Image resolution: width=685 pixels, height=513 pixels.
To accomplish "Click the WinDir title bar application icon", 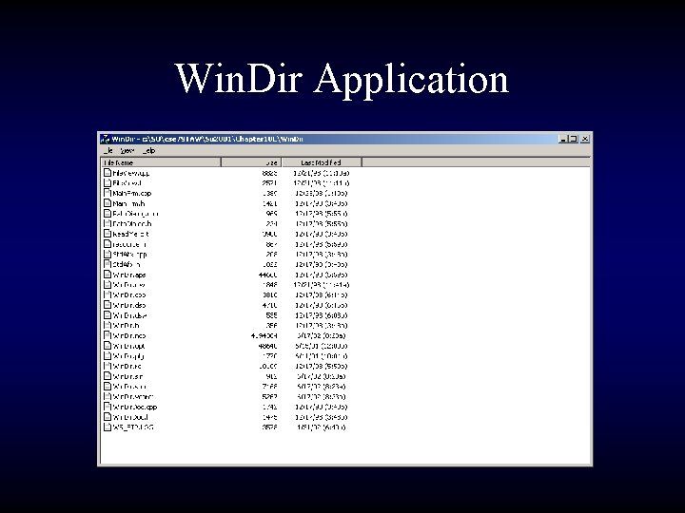I will [x=106, y=139].
